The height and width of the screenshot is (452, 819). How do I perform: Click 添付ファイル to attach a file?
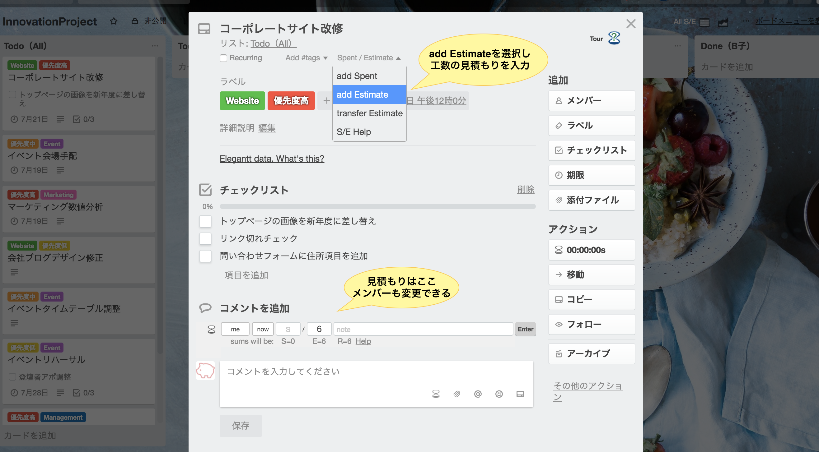click(x=592, y=200)
